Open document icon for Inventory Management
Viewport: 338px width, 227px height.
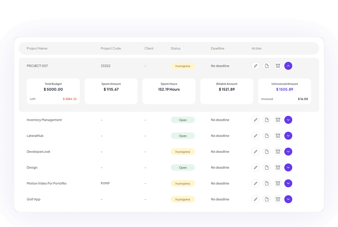pyautogui.click(x=267, y=120)
